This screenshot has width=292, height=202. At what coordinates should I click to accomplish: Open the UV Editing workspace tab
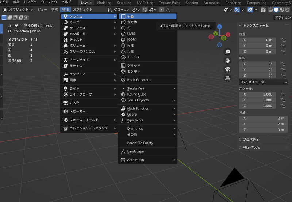click(x=145, y=3)
